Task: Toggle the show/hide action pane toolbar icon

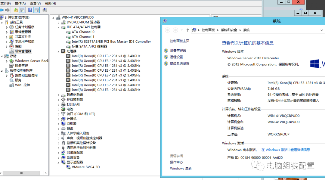Action: point(36,10)
